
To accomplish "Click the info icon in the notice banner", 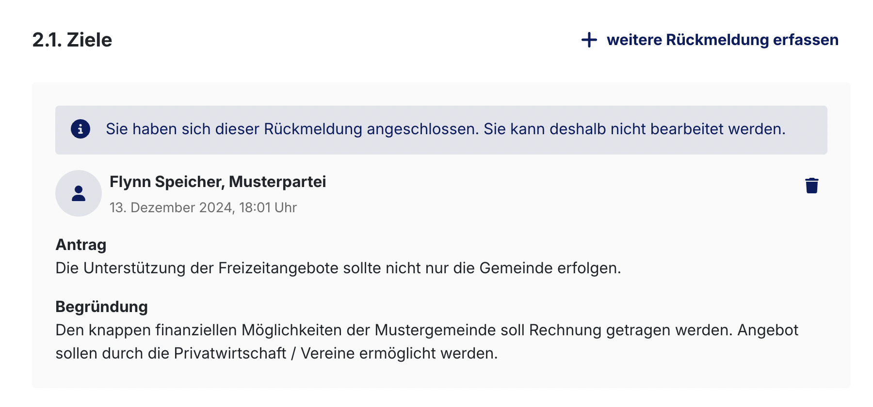I will coord(81,129).
